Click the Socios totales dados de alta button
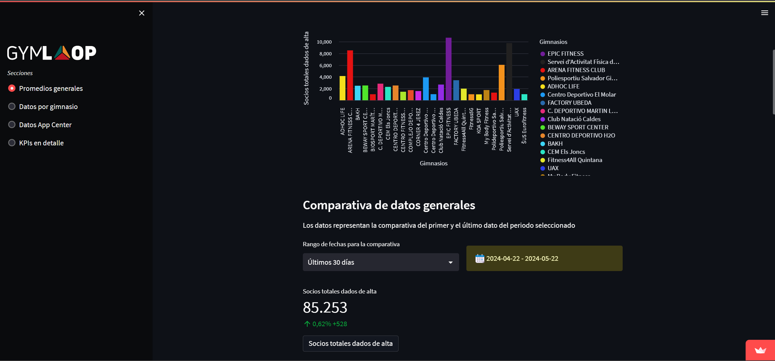 click(350, 343)
